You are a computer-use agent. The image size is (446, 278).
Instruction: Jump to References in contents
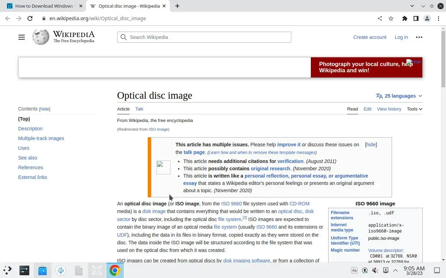(31, 167)
